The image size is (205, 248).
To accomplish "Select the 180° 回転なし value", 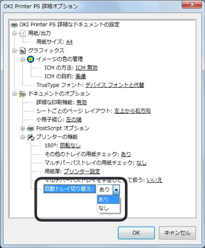I will pyautogui.click(x=71, y=145).
